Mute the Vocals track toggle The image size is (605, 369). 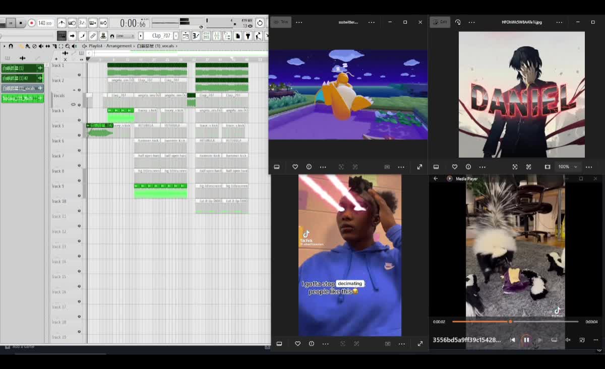pos(79,105)
